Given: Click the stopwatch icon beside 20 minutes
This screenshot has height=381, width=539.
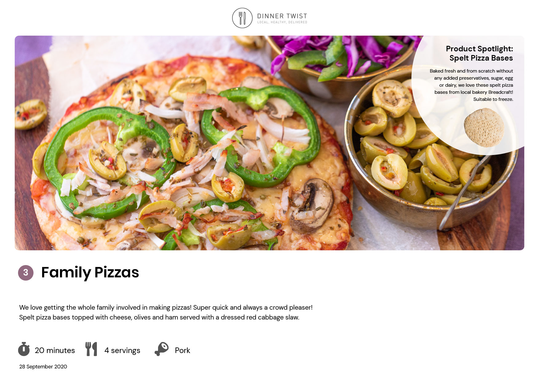Looking at the screenshot, I should coord(24,349).
